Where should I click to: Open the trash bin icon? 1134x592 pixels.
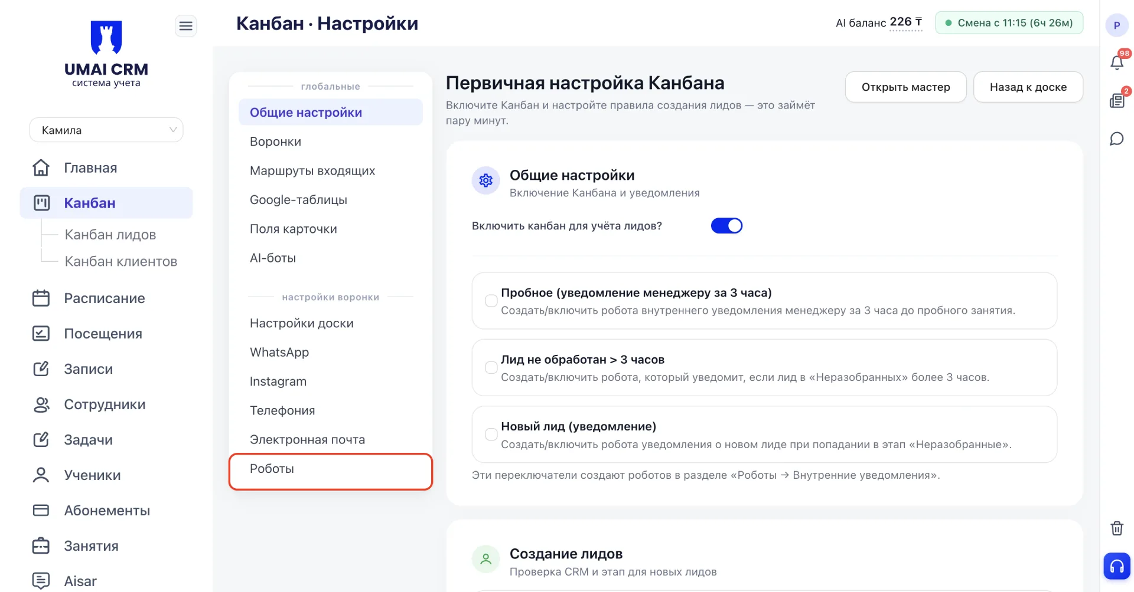click(x=1116, y=528)
